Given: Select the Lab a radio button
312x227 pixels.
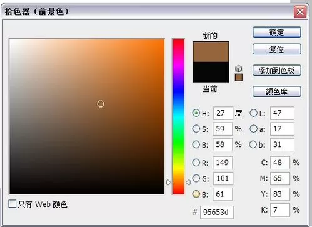Looking at the screenshot, I should click(253, 129).
